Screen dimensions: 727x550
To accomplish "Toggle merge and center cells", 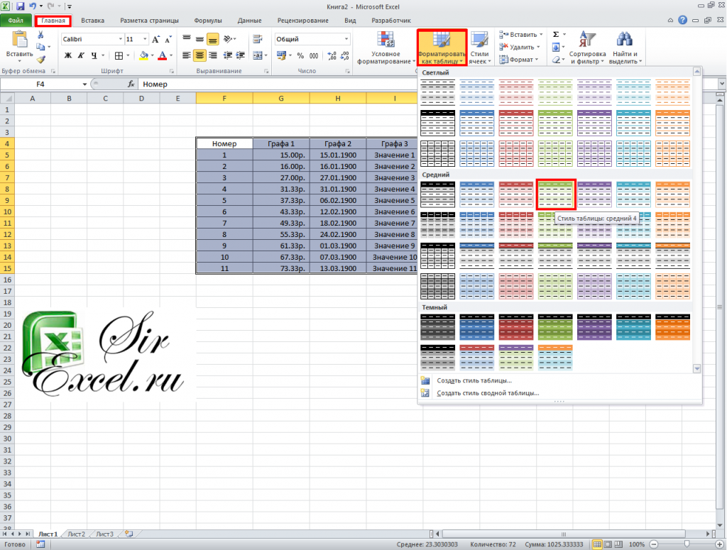I will pyautogui.click(x=256, y=55).
